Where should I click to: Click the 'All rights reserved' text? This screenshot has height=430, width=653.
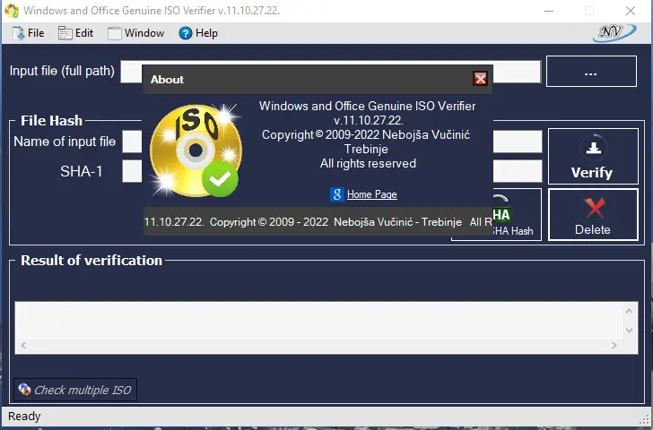[368, 163]
